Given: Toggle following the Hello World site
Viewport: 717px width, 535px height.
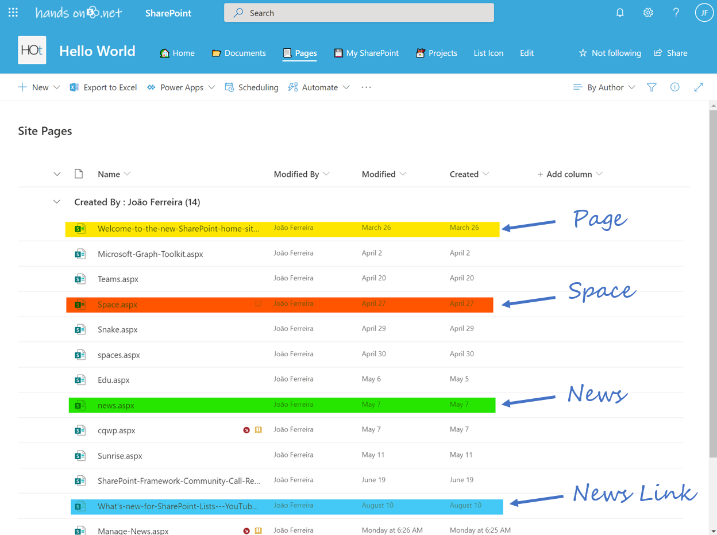Looking at the screenshot, I should click(x=610, y=53).
